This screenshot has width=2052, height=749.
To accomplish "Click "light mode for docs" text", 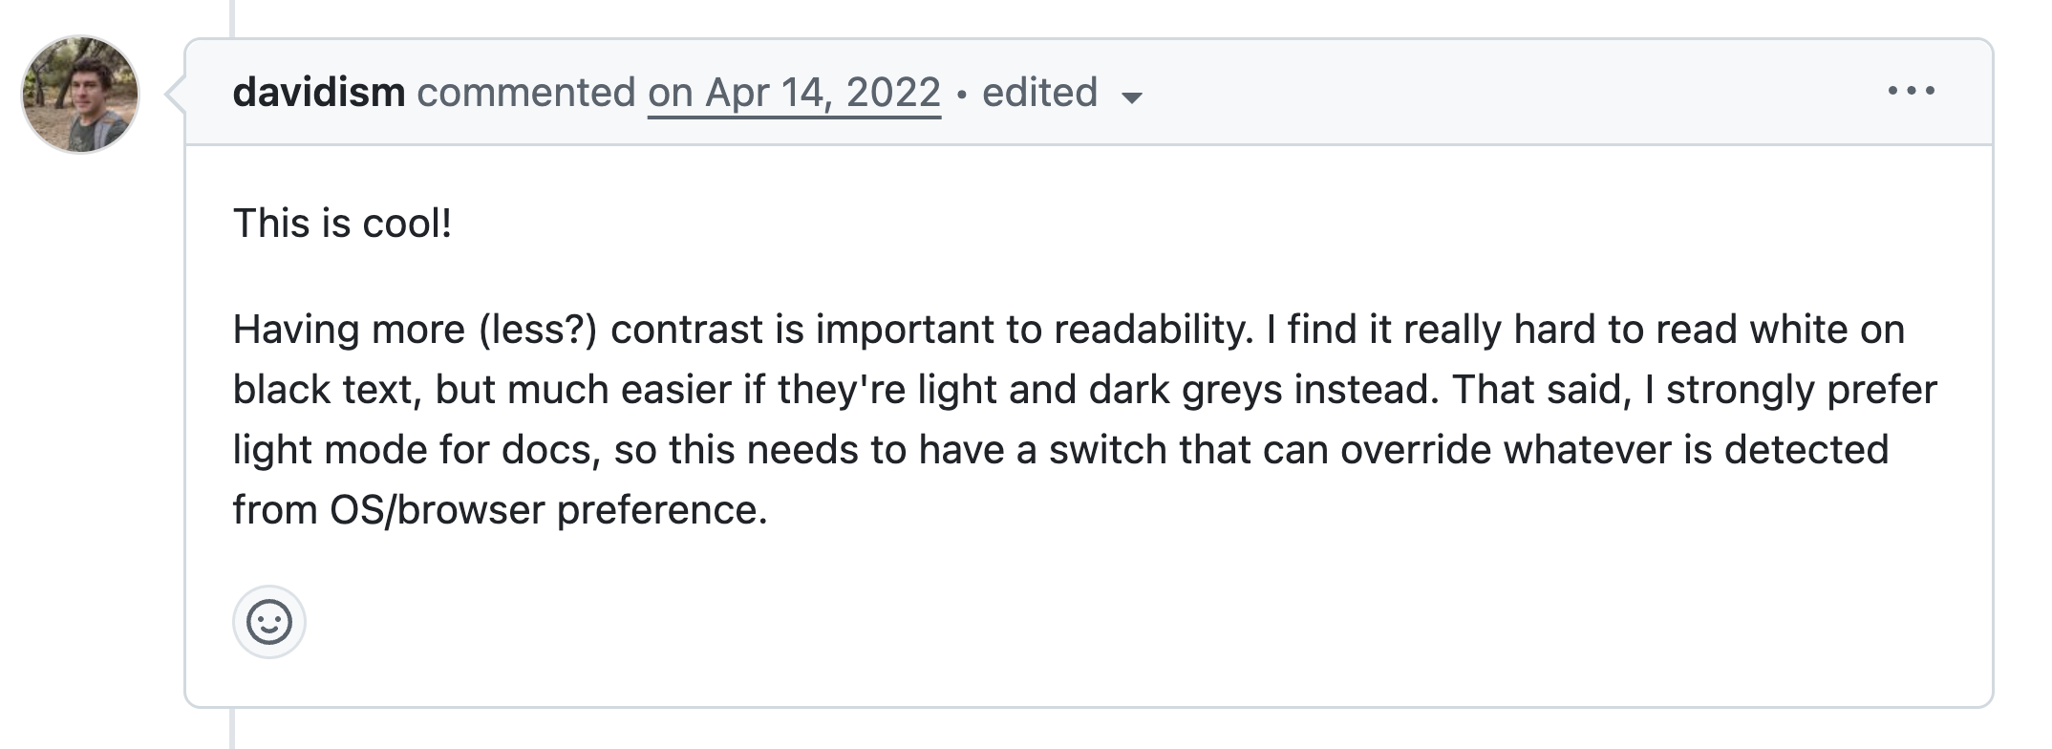I will [413, 450].
